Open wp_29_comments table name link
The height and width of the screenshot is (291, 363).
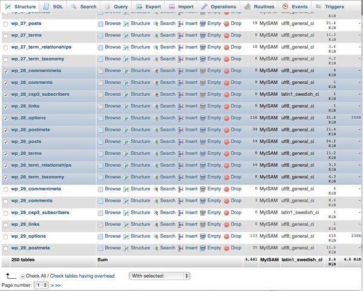pos(31,201)
